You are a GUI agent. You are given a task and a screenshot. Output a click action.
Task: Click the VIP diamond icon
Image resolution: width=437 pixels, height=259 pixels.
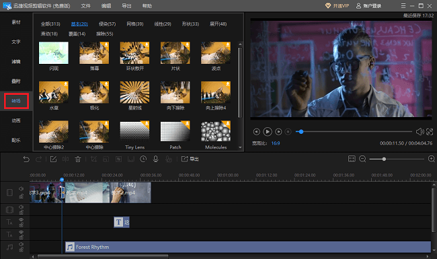pyautogui.click(x=328, y=5)
